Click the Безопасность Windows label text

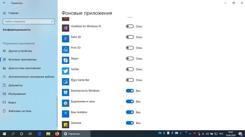point(85,91)
